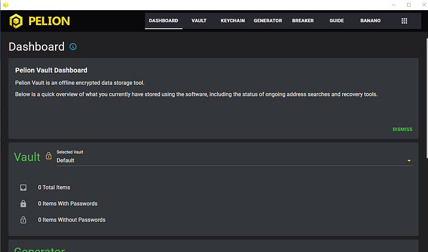Click the Items With Passwords lock icon
The width and height of the screenshot is (428, 252).
coord(23,204)
